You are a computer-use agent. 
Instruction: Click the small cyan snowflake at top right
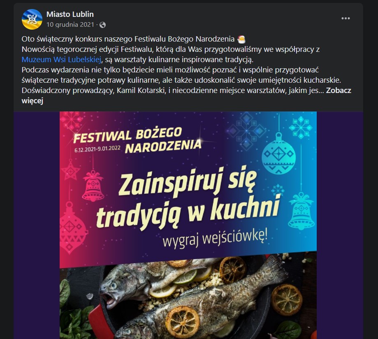301,128
